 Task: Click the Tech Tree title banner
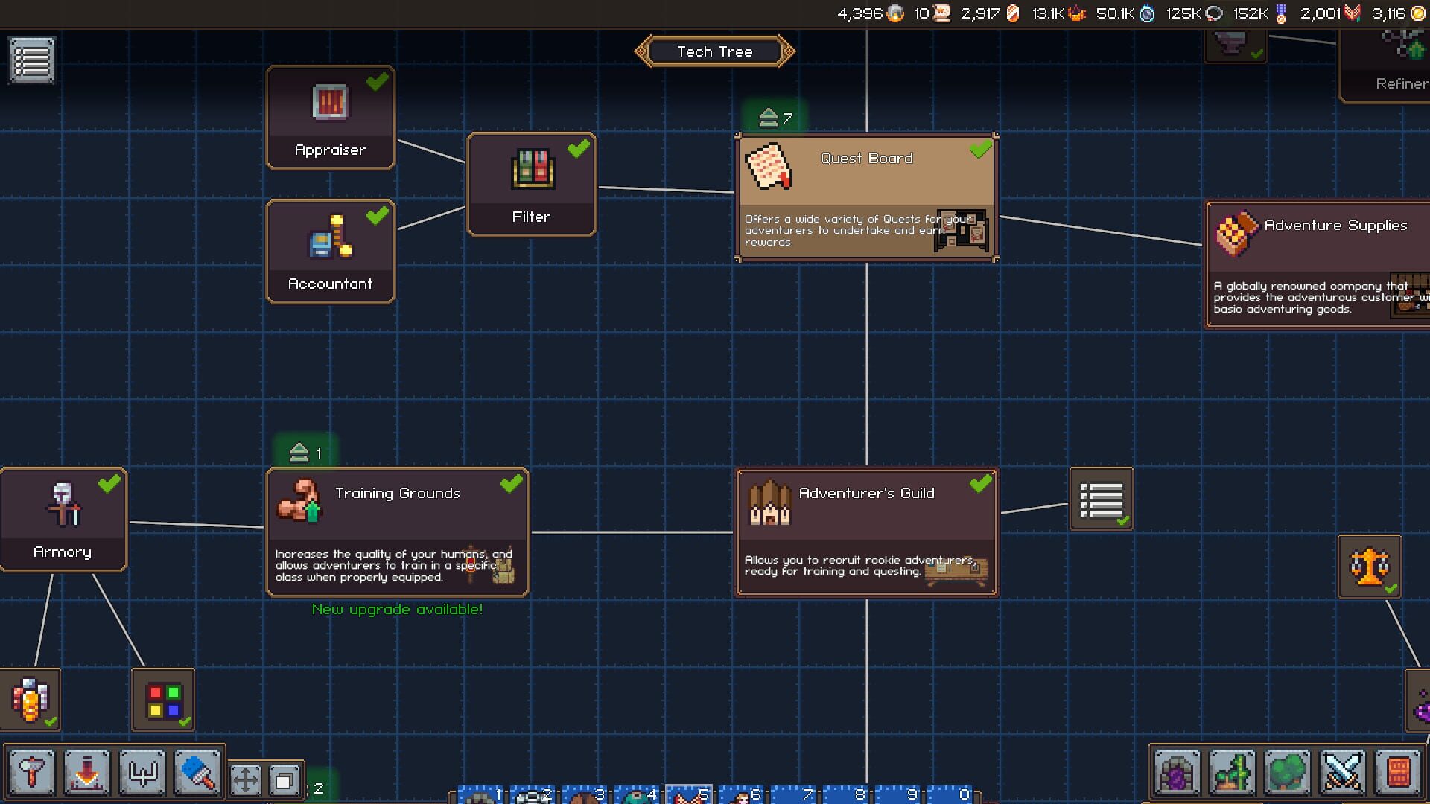tap(715, 51)
